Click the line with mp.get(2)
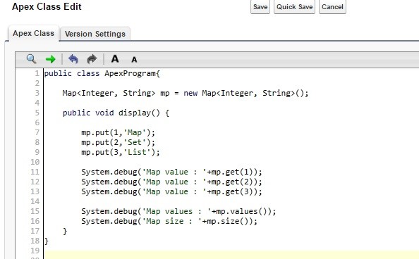 (x=172, y=182)
